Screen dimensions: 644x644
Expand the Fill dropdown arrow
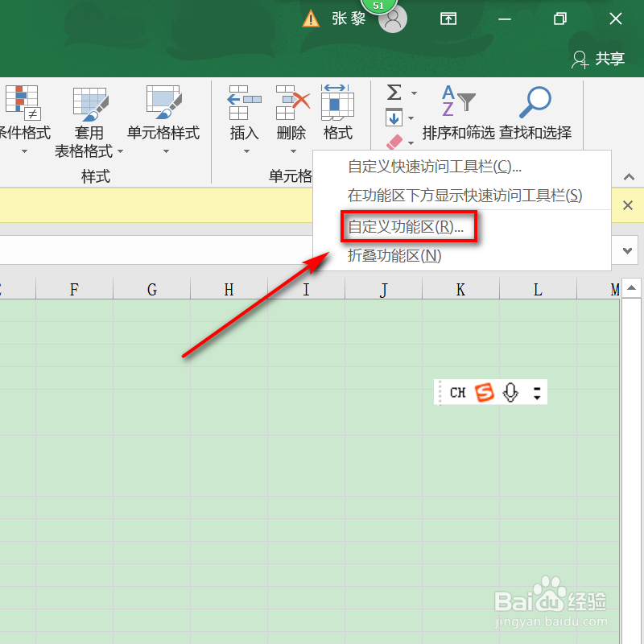pyautogui.click(x=411, y=118)
